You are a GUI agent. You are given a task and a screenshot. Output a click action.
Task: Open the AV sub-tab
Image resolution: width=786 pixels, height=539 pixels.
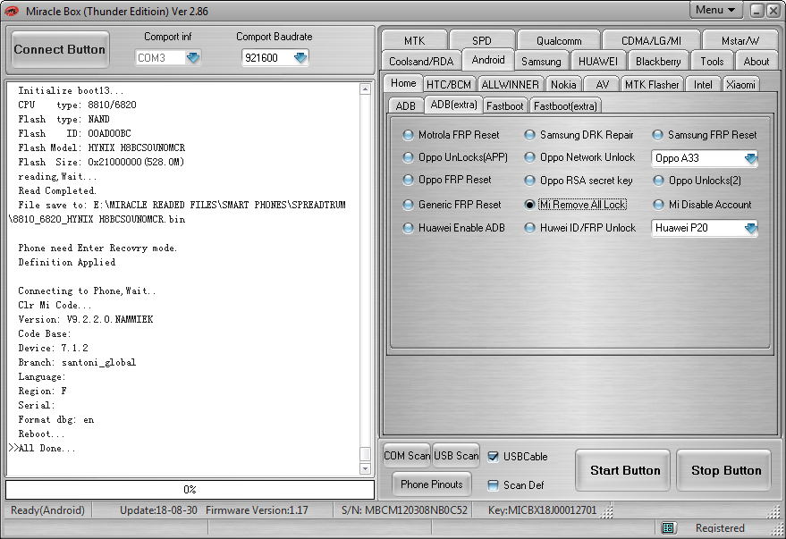603,85
